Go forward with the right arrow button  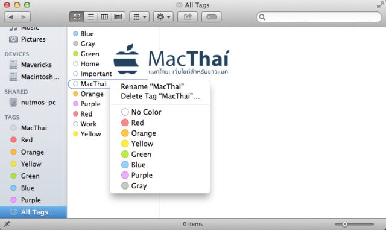[24, 17]
